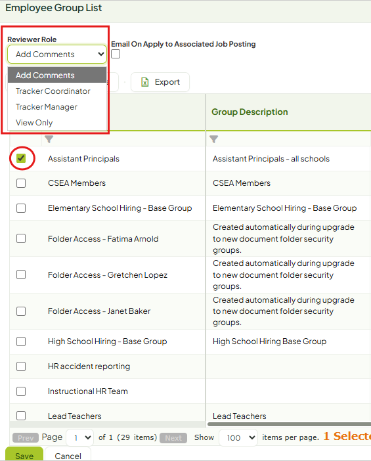Image resolution: width=371 pixels, height=461 pixels.
Task: Click the horizontal scrollbar under the table
Action: (x=289, y=424)
